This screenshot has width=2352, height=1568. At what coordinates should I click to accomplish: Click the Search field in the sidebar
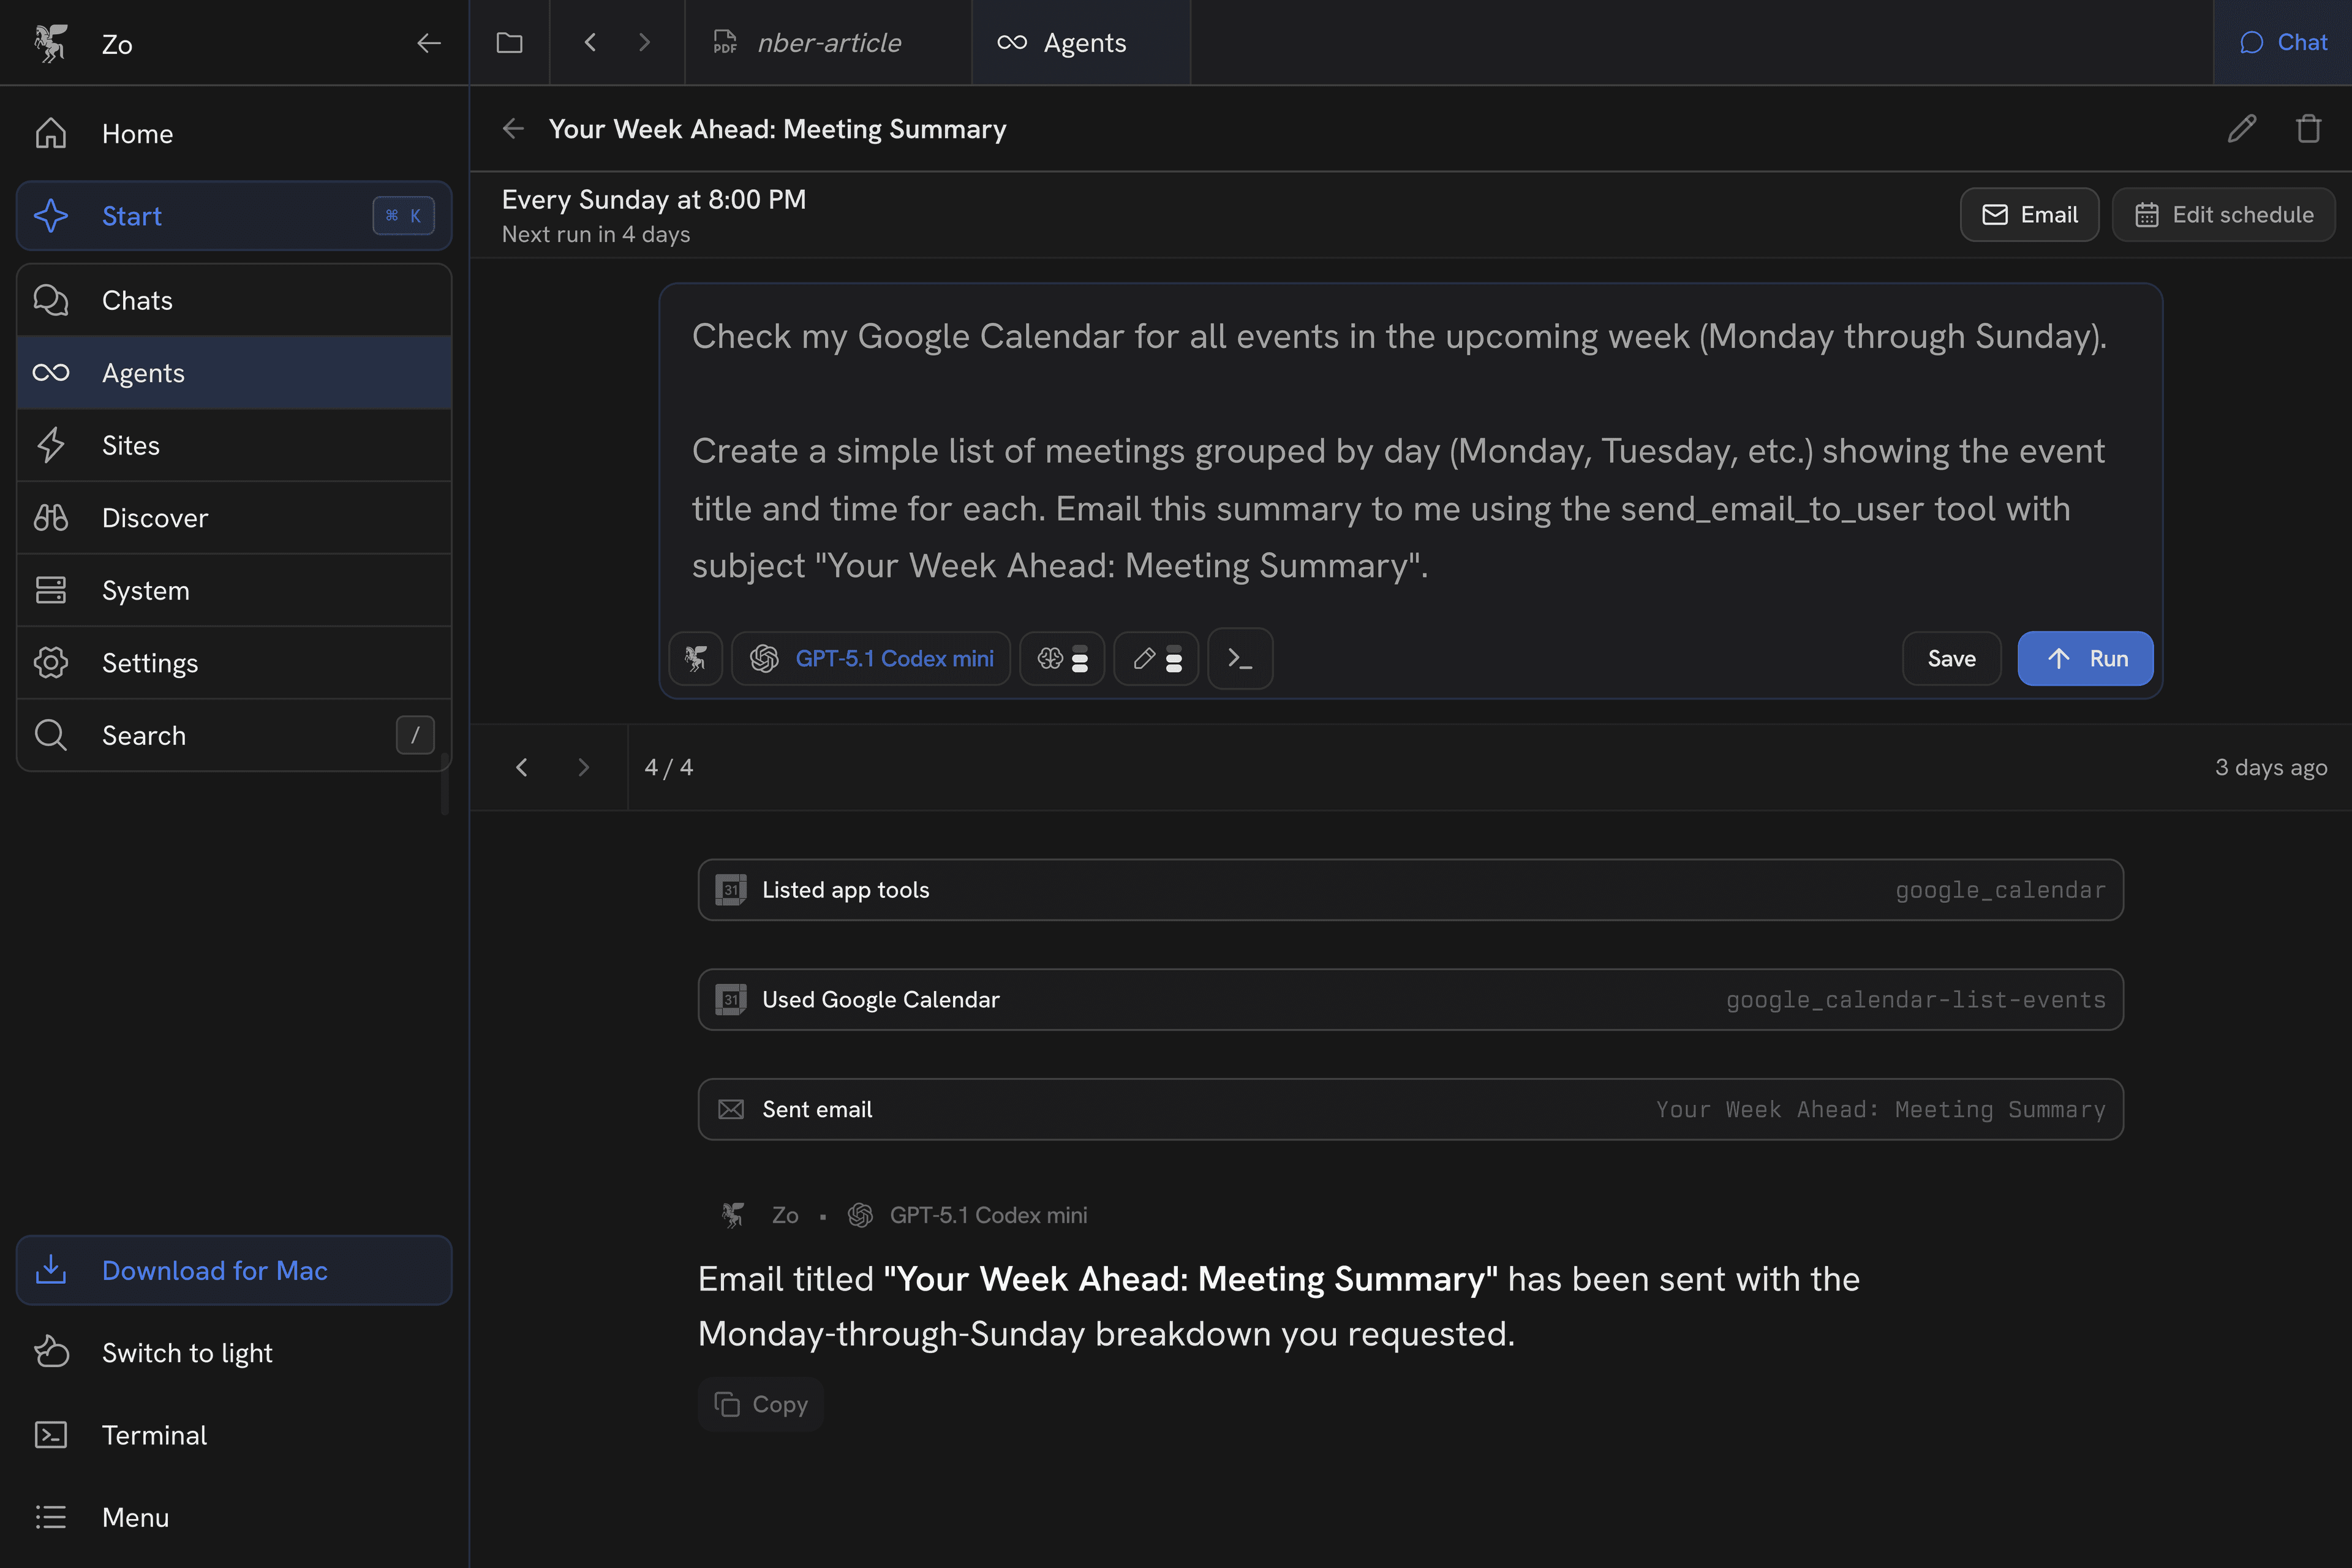tap(144, 735)
